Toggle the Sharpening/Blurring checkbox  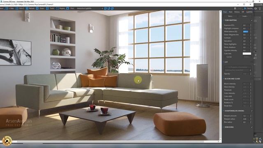click(251, 111)
